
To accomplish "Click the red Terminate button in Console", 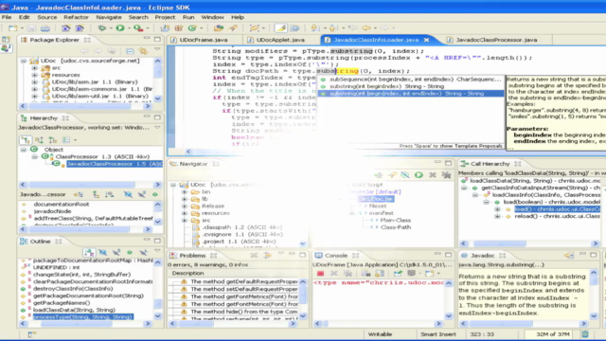I will click(x=320, y=274).
